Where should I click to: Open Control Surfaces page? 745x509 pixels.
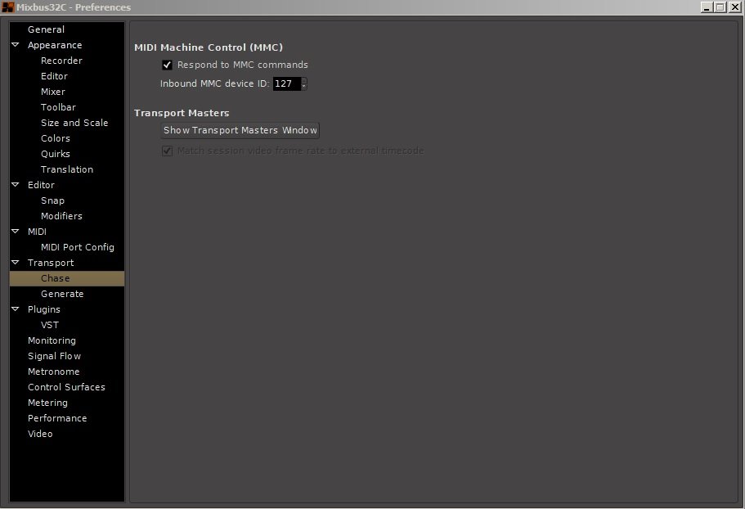66,387
